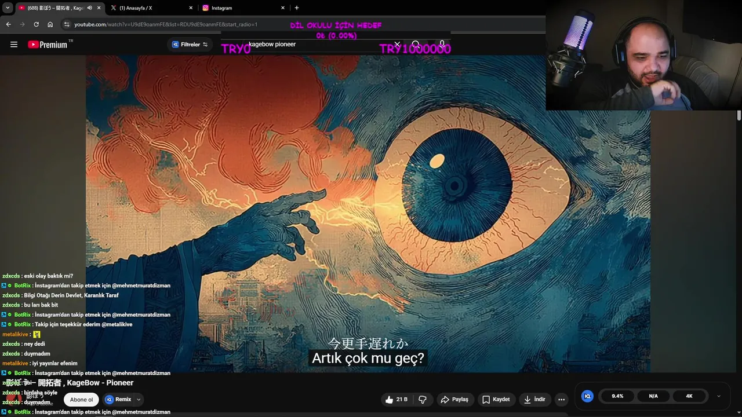Start voice search with microphone icon

[x=442, y=44]
